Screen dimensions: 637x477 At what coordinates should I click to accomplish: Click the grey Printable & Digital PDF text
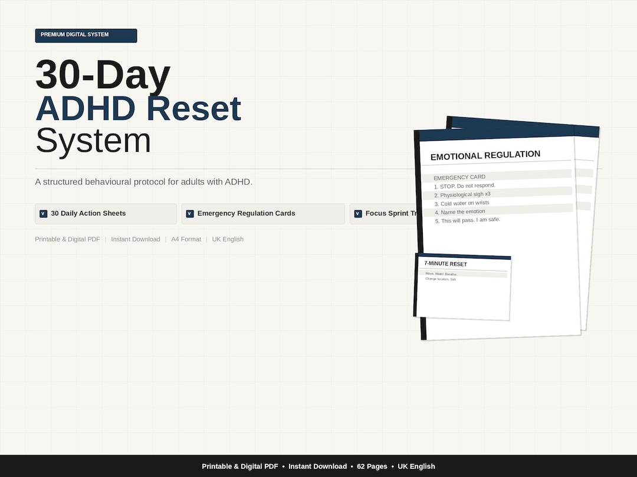[67, 239]
